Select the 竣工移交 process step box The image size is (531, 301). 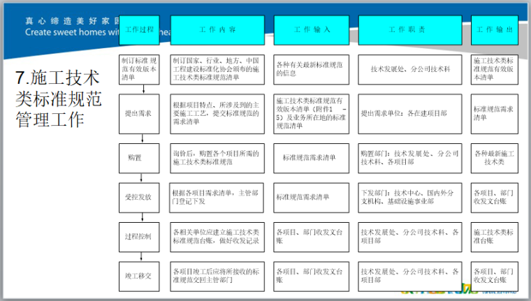point(139,276)
